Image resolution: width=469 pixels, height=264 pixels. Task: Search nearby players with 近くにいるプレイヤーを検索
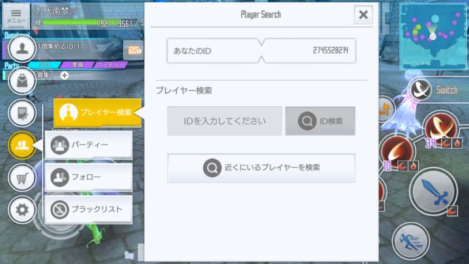click(x=261, y=168)
